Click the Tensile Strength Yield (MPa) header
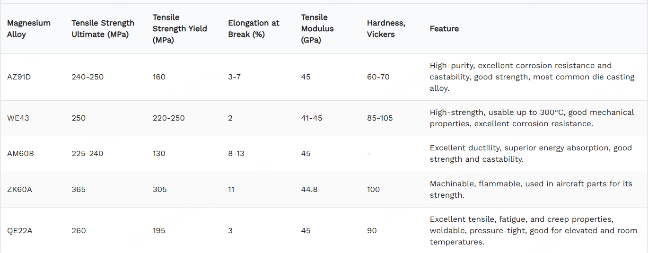 click(180, 28)
